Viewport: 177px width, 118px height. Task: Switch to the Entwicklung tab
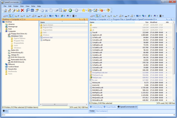[x=96, y=107]
